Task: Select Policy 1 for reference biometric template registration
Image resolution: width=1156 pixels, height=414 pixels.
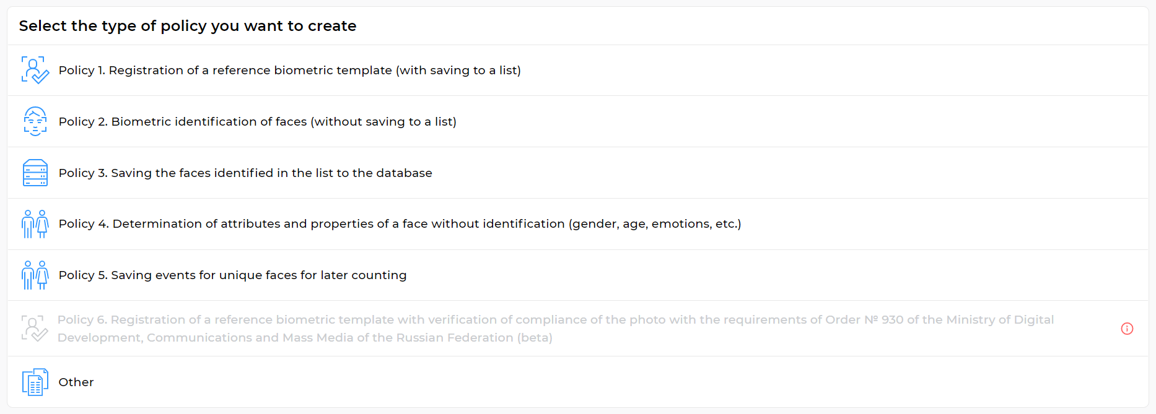Action: (289, 70)
